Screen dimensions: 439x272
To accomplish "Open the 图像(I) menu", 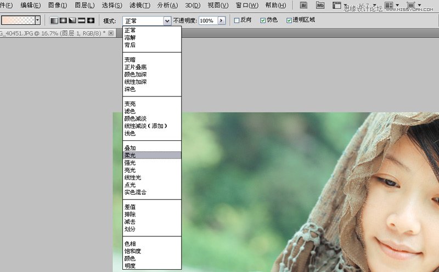I will click(x=58, y=5).
